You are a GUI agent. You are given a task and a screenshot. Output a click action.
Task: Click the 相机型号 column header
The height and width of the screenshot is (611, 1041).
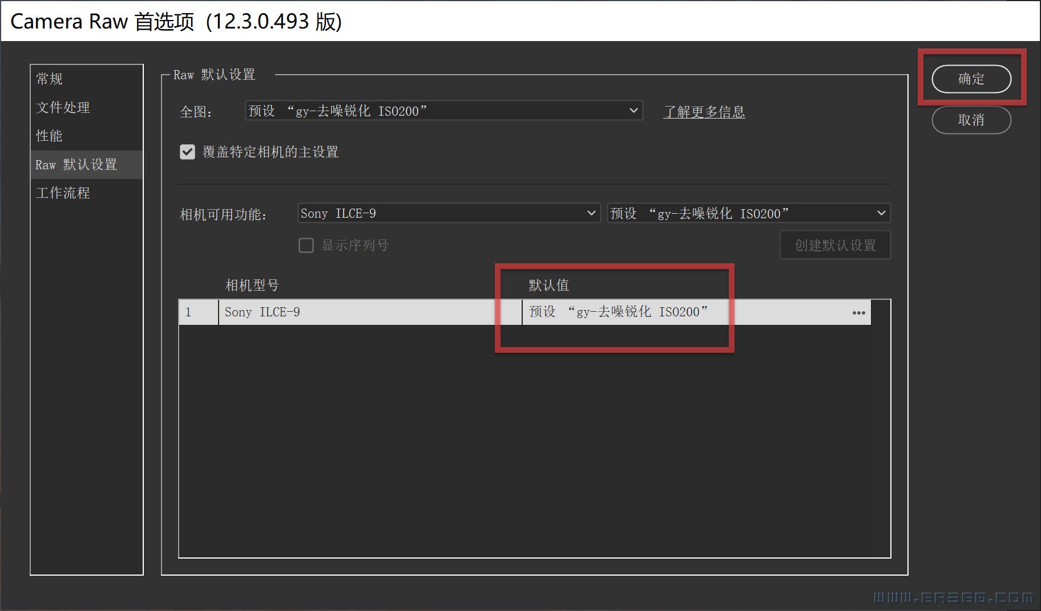click(x=252, y=285)
